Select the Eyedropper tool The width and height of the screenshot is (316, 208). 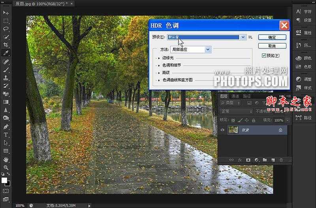pos(6,53)
